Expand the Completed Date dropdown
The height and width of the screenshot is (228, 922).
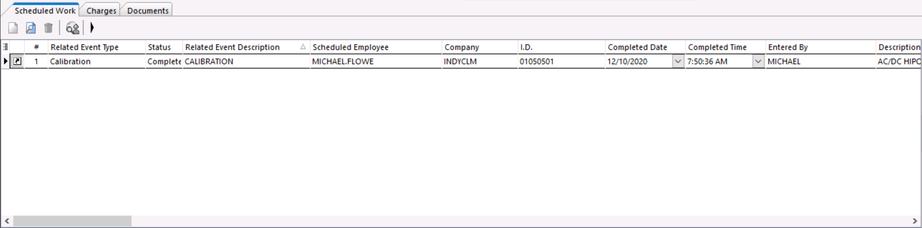(678, 61)
